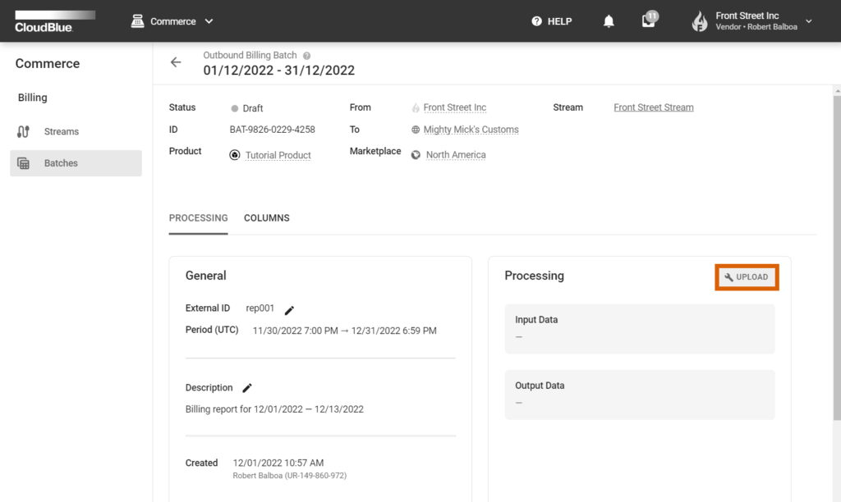
Task: Switch to the Columns tab
Action: pyautogui.click(x=267, y=218)
